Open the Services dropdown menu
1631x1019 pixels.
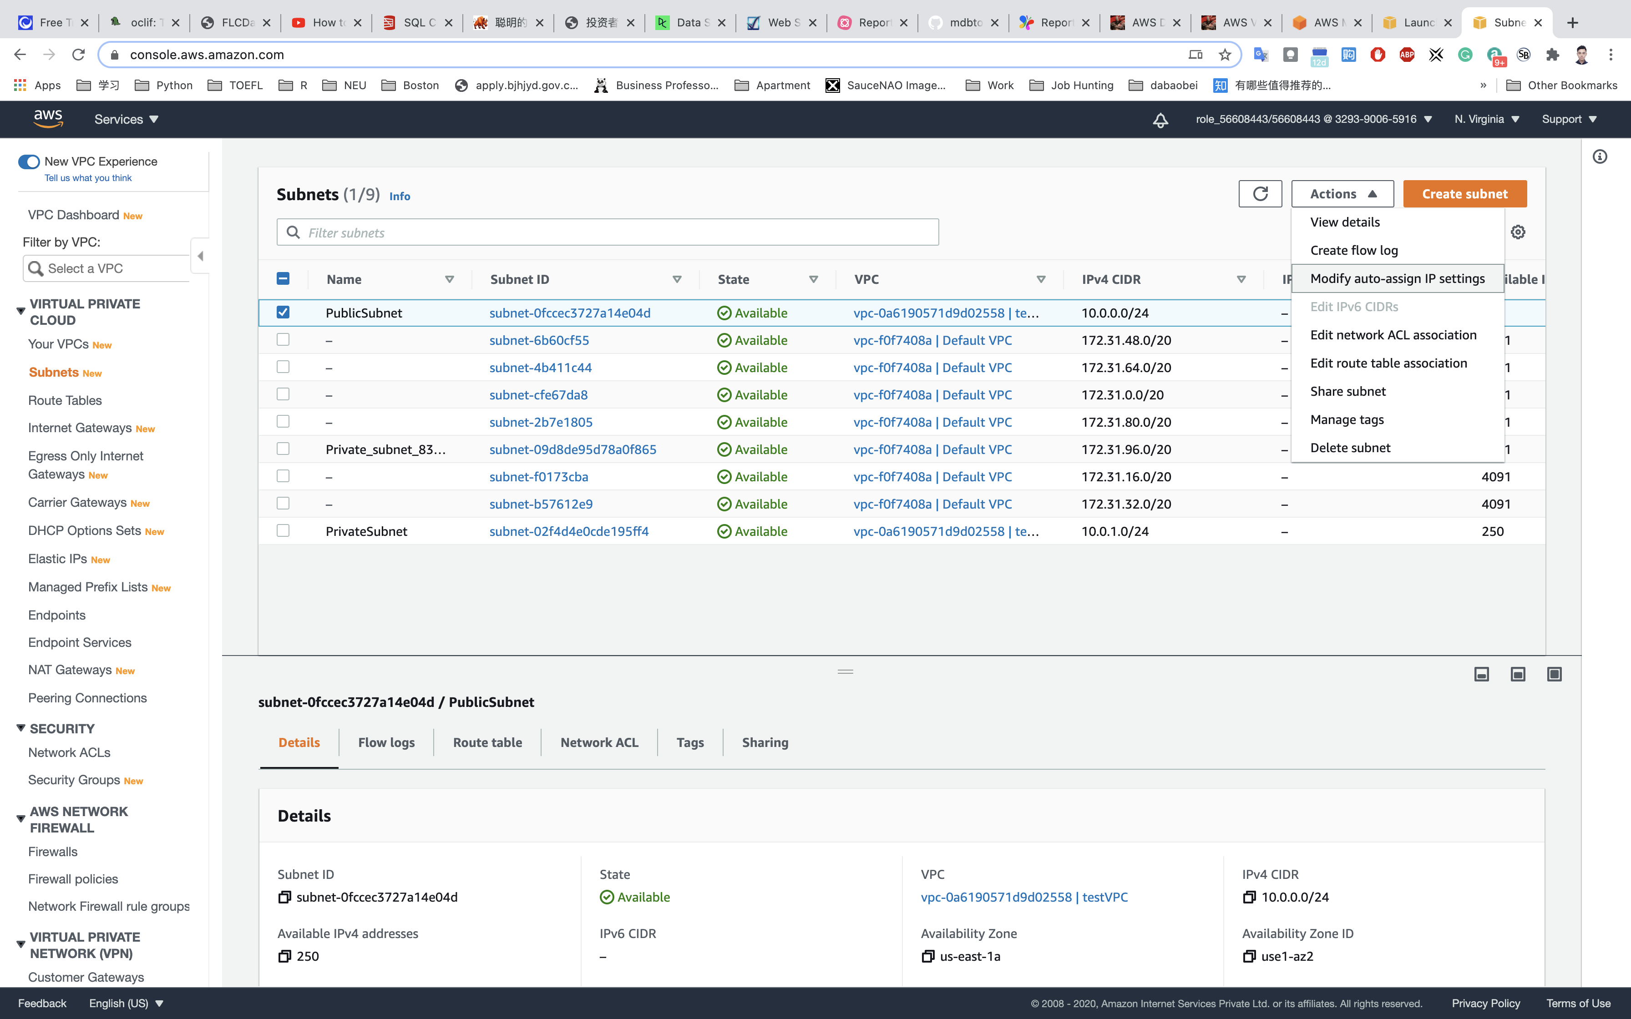[126, 119]
